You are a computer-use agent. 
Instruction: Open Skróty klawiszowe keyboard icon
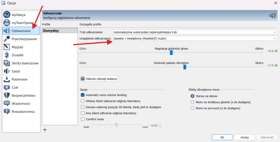pos(7,63)
